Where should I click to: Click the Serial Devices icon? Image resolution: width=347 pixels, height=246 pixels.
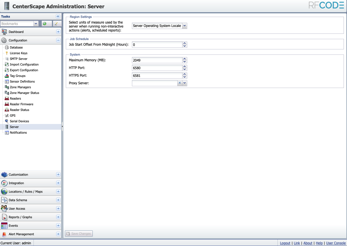tap(7, 121)
